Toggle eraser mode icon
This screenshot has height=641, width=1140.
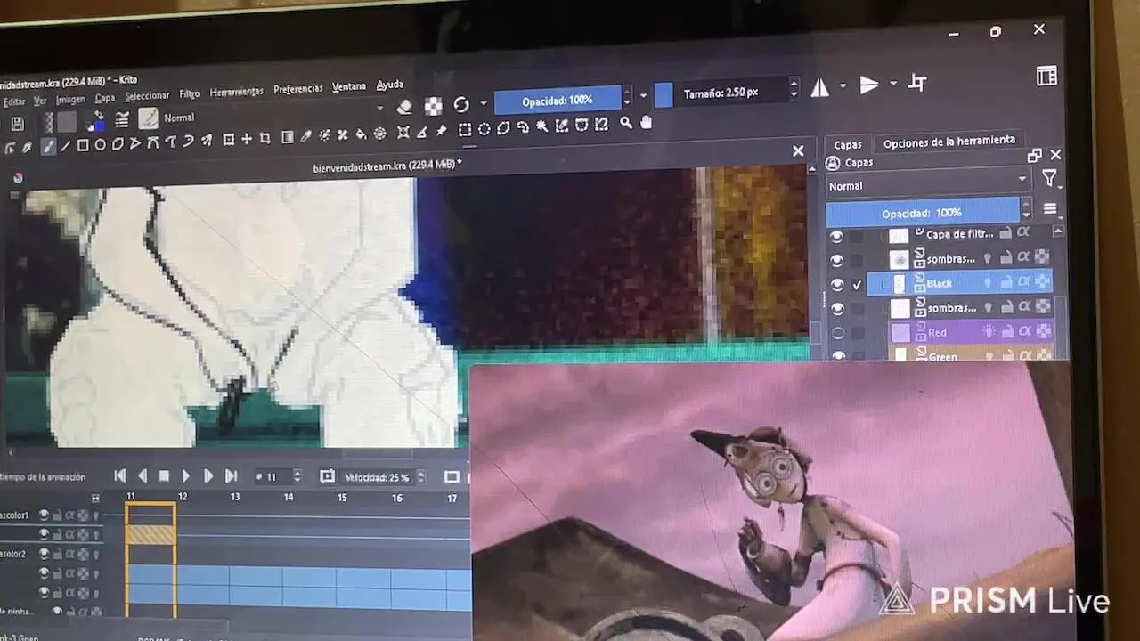coord(404,107)
